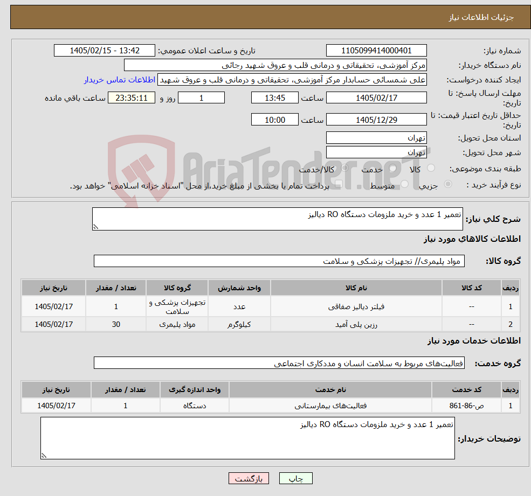Click the buyer notes textarea
The height and width of the screenshot is (496, 531).
click(247, 438)
